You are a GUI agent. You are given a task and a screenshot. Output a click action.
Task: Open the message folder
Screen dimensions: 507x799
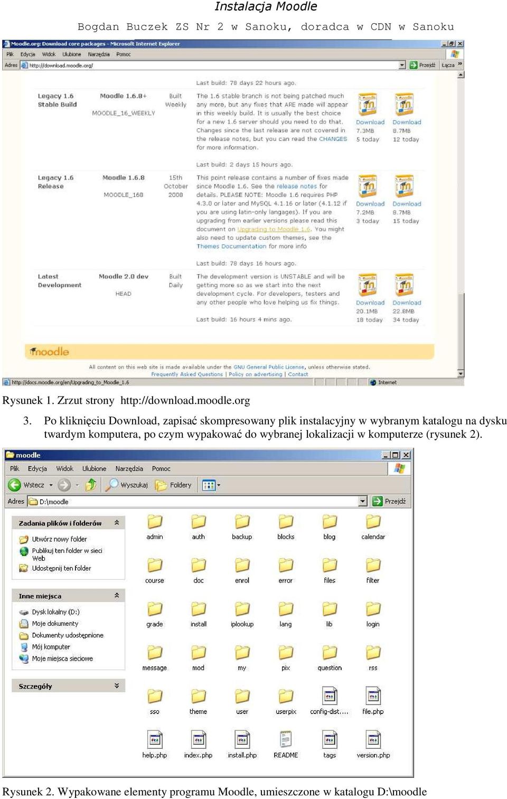[x=155, y=658]
